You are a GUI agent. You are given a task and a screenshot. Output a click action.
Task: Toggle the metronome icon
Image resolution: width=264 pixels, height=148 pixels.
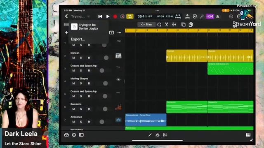point(218,16)
